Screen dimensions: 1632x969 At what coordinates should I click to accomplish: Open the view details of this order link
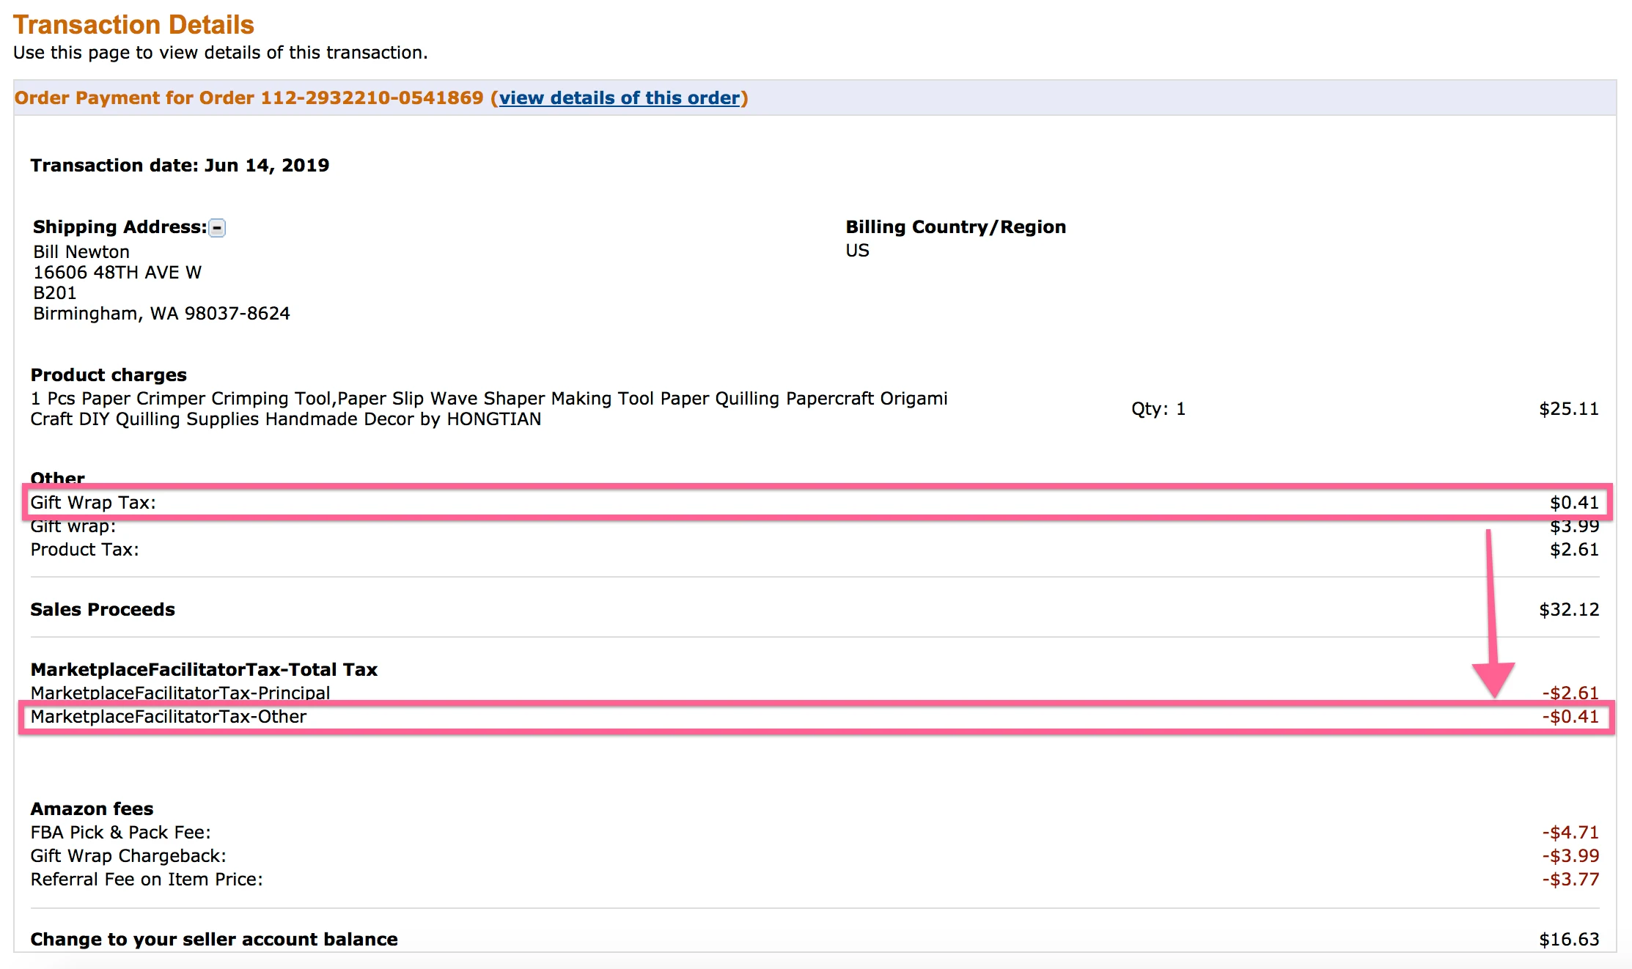point(620,98)
